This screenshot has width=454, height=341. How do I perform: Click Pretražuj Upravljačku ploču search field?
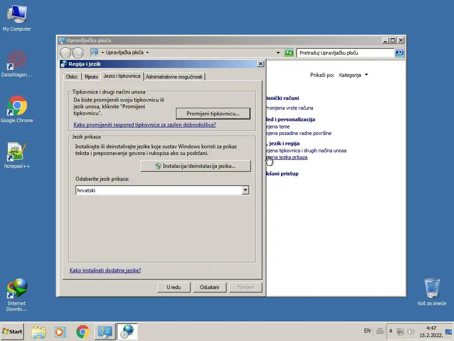tap(345, 53)
